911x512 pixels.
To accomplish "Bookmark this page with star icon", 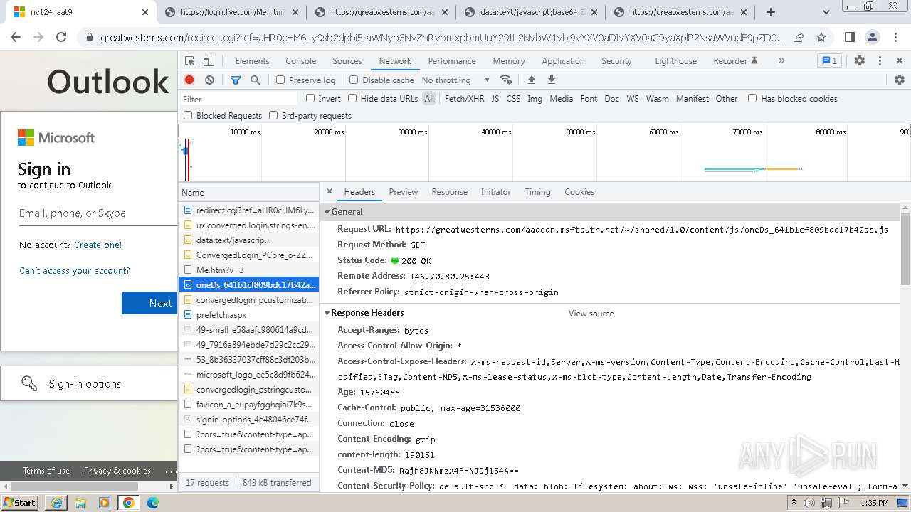I will tap(821, 38).
